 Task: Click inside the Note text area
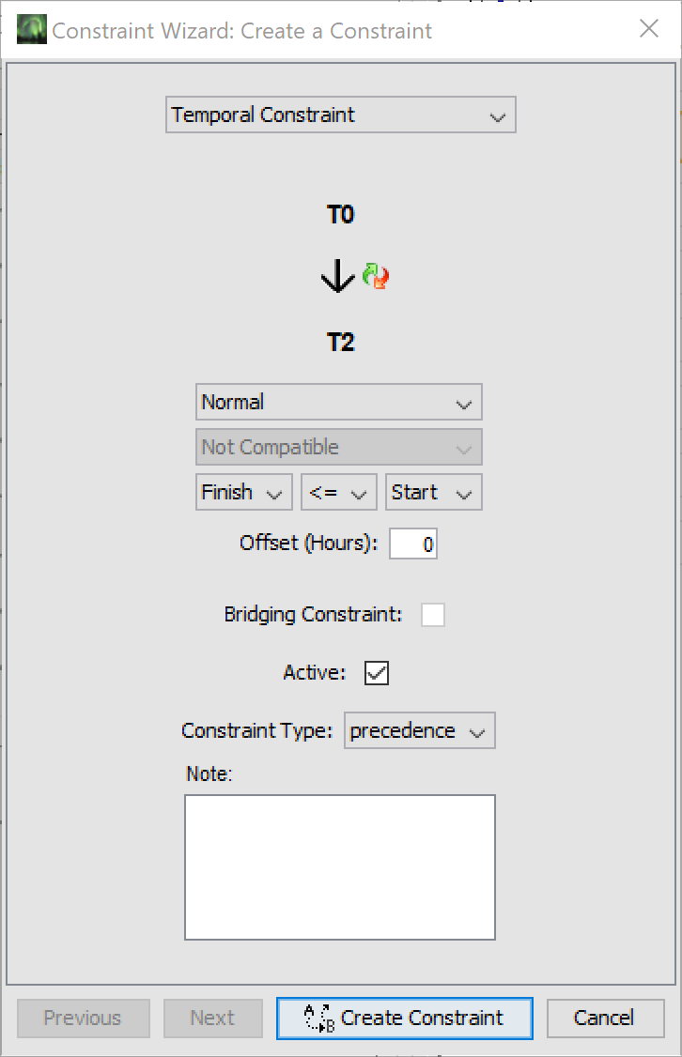[x=339, y=866]
